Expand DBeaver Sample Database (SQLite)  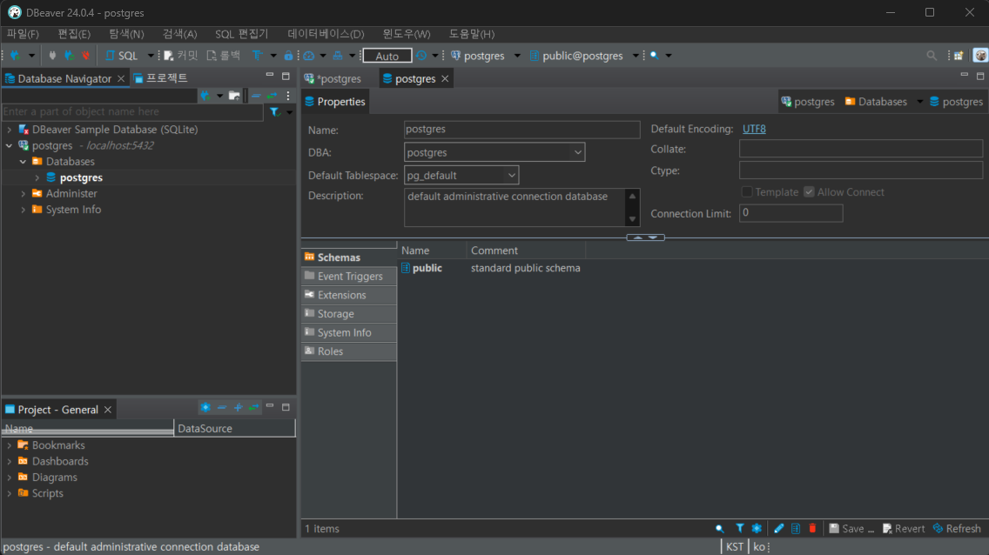point(9,130)
